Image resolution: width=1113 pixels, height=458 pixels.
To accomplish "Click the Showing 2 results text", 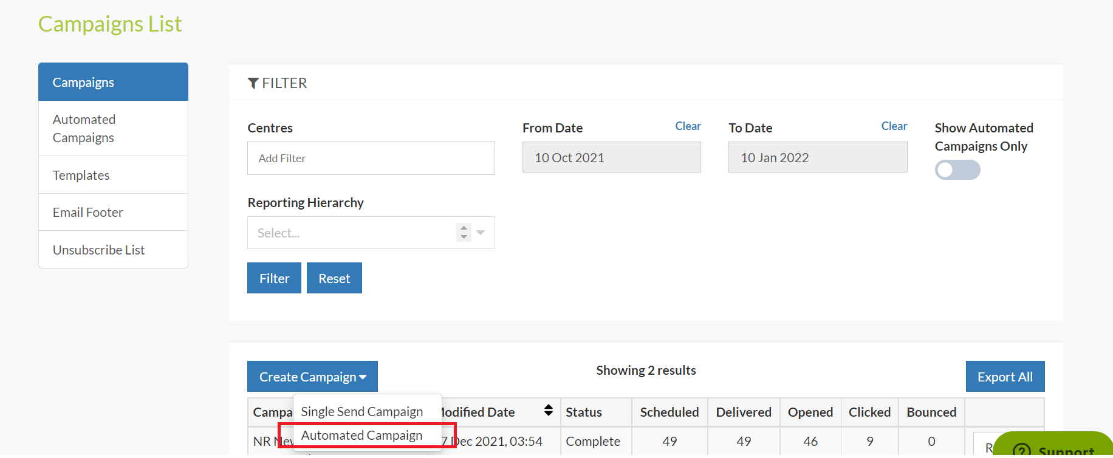I will pyautogui.click(x=646, y=370).
